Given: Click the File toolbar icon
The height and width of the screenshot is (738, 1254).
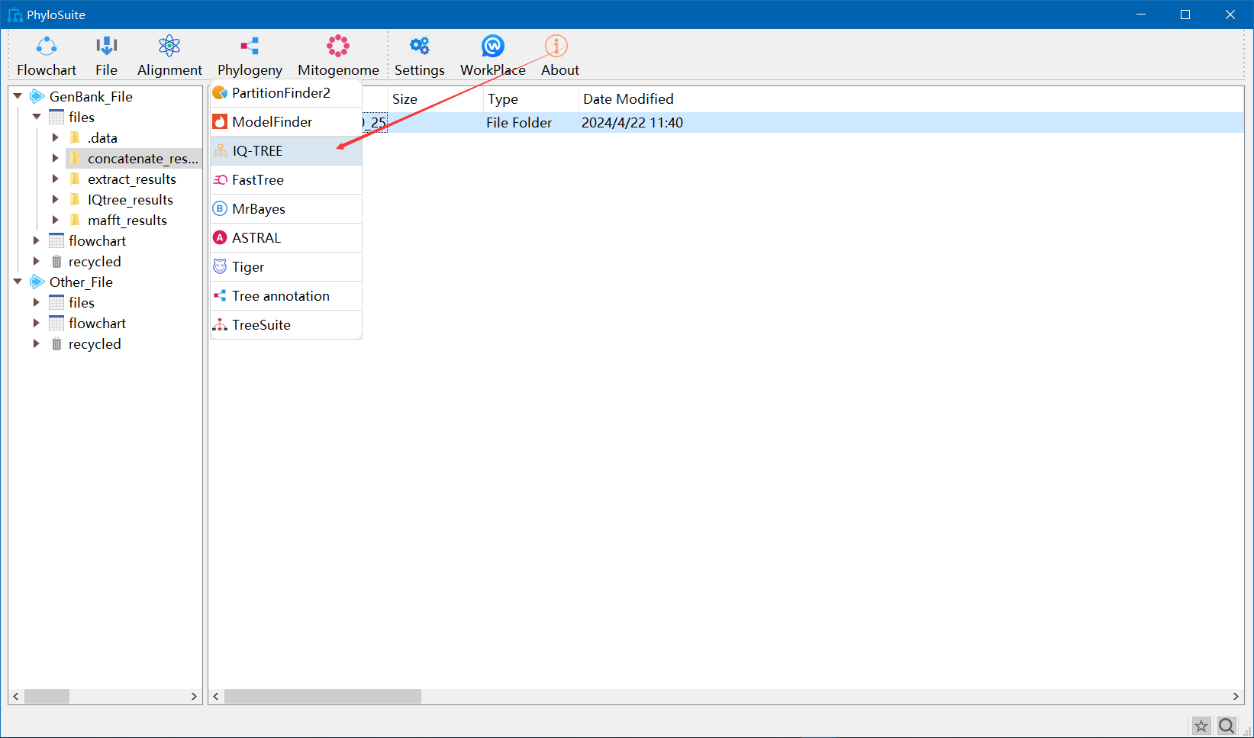Looking at the screenshot, I should [106, 47].
